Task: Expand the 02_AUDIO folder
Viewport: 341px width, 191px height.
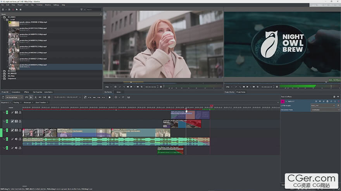Action: click(2, 71)
